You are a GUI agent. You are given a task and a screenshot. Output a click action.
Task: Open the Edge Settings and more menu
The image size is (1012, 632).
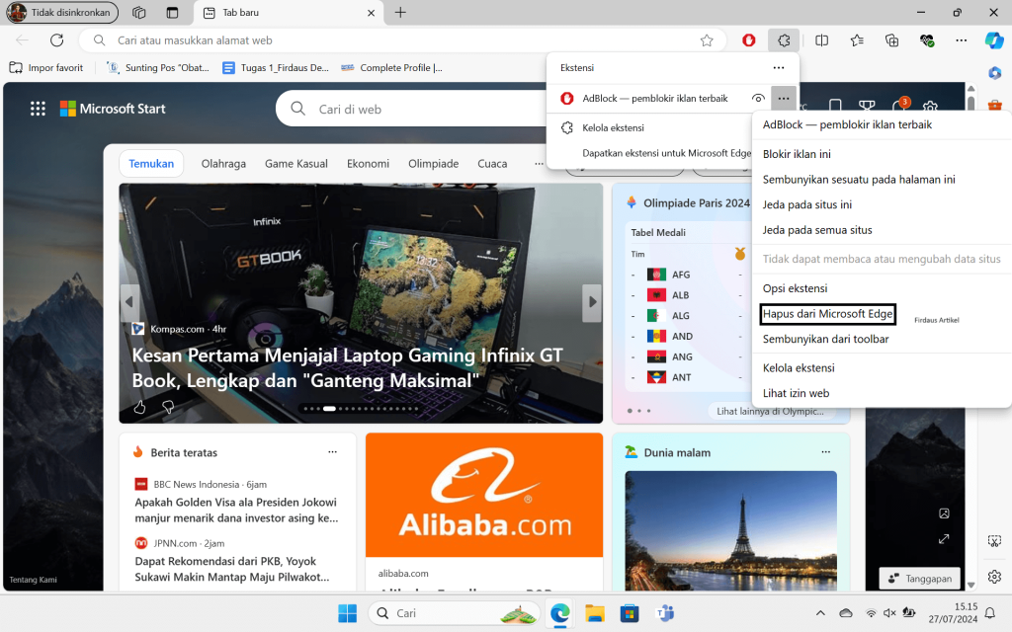coord(961,40)
